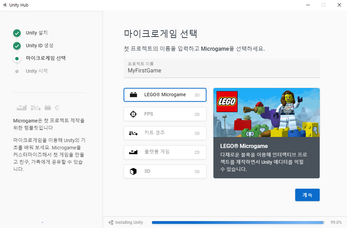The width and height of the screenshot is (347, 228).
Task: Pick the 플랫폼 게임 2D template
Action: [165, 152]
